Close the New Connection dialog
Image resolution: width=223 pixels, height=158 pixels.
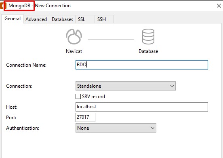pyautogui.click(x=219, y=6)
